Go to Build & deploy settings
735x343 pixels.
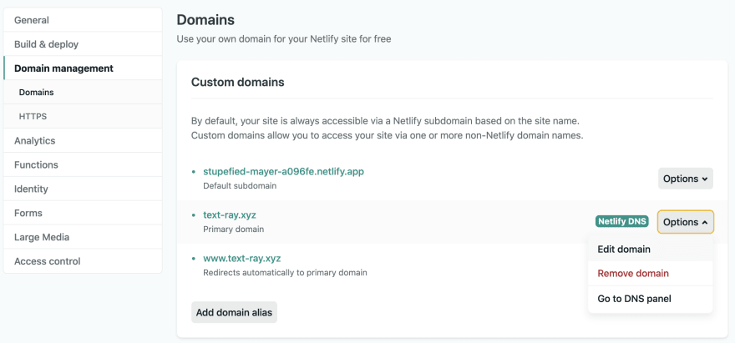click(x=83, y=44)
